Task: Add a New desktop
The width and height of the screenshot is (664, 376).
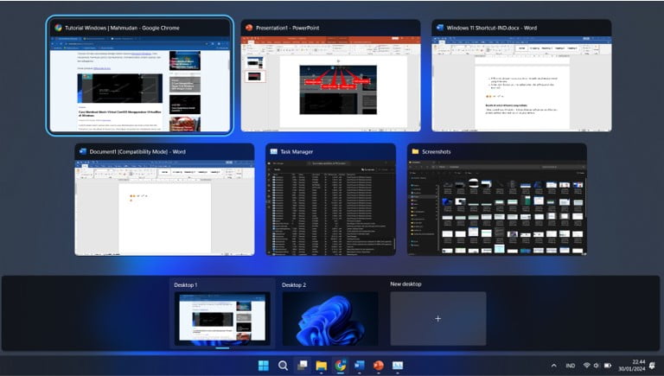Action: click(x=437, y=318)
